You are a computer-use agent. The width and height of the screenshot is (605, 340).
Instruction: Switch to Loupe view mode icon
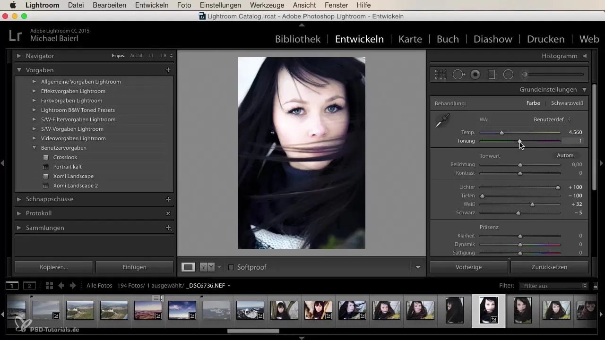pyautogui.click(x=189, y=267)
